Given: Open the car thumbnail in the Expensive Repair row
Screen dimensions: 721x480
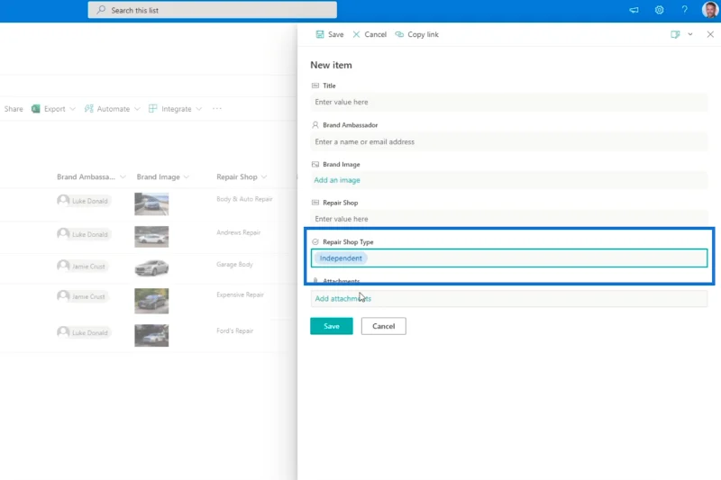Looking at the screenshot, I should click(151, 301).
